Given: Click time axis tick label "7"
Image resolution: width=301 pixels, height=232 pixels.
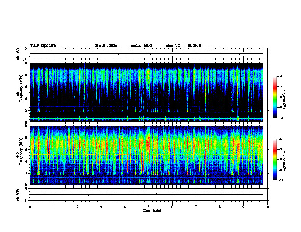Looking at the screenshot, I should (x=196, y=207).
